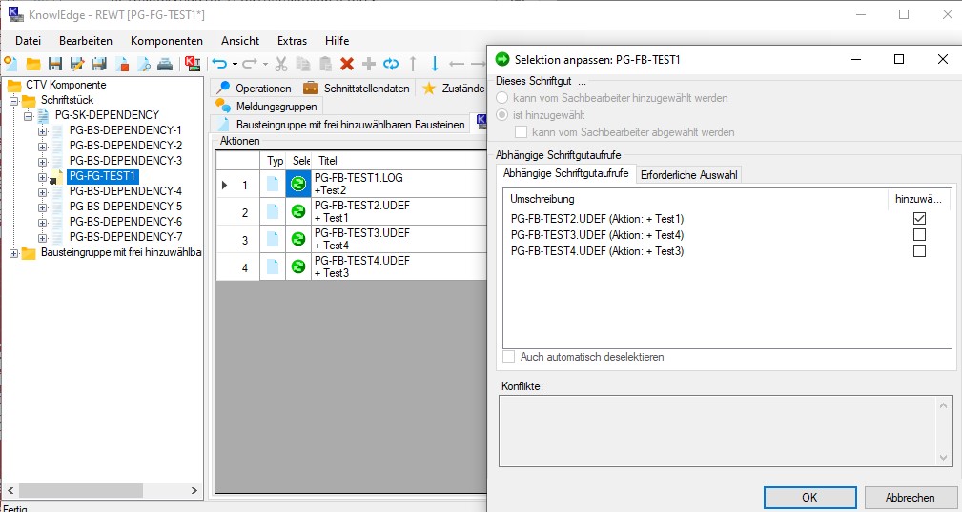Uncheck the PG-FB-TEST2.UDEF hinzuwählen checkbox

tap(919, 219)
